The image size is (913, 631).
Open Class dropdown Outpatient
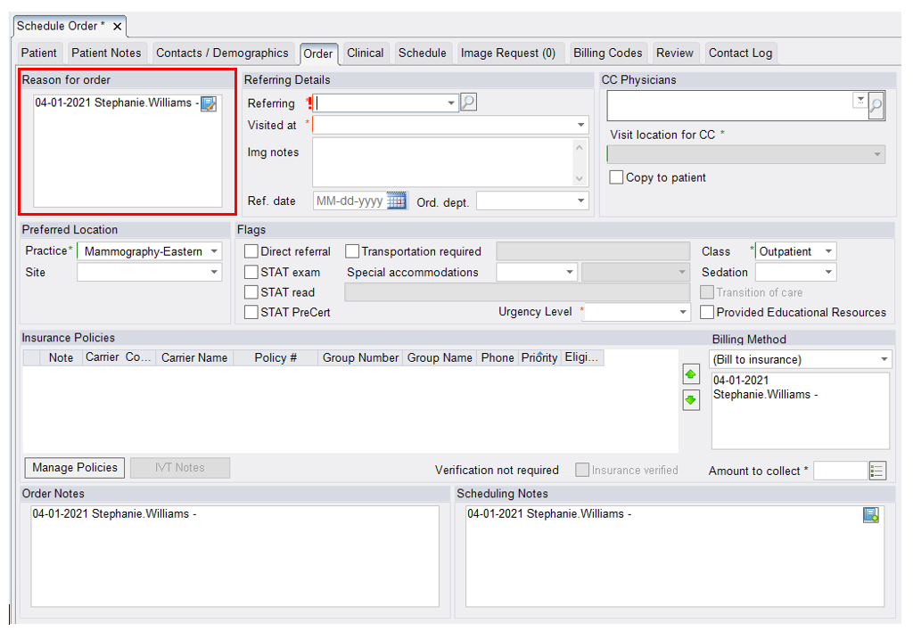pos(828,251)
